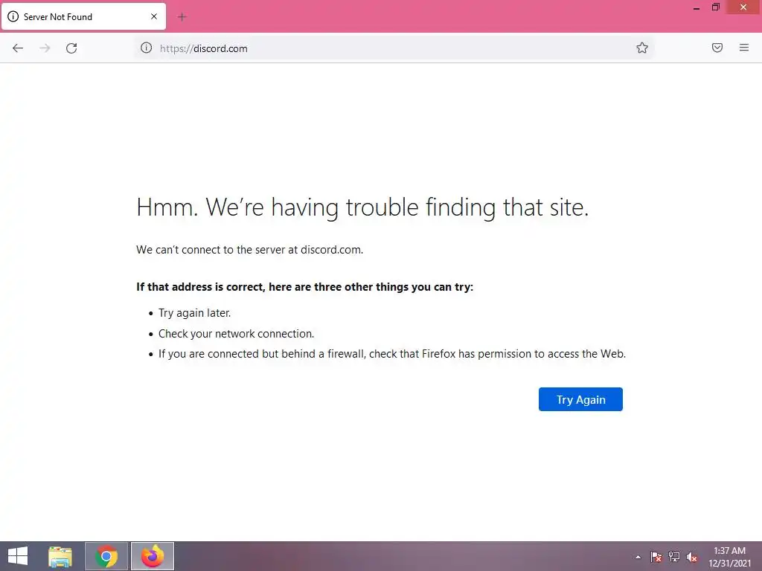Click the 'Hmm. We're having trouble' heading

(x=362, y=207)
